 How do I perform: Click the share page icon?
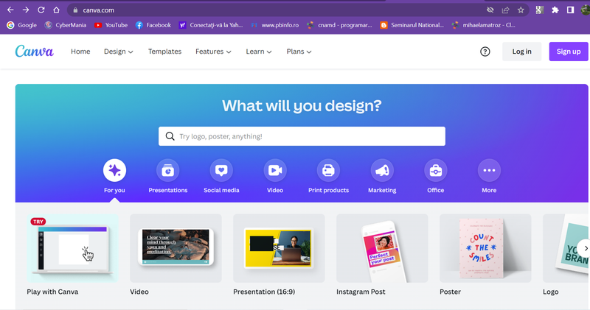[x=505, y=10]
